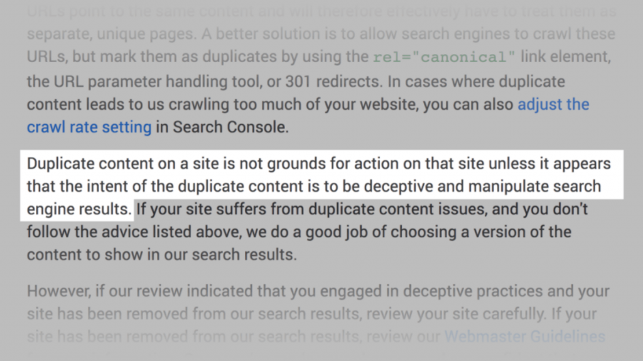The width and height of the screenshot is (643, 361).
Task: Open the "crawl rate setting" link
Action: click(89, 127)
